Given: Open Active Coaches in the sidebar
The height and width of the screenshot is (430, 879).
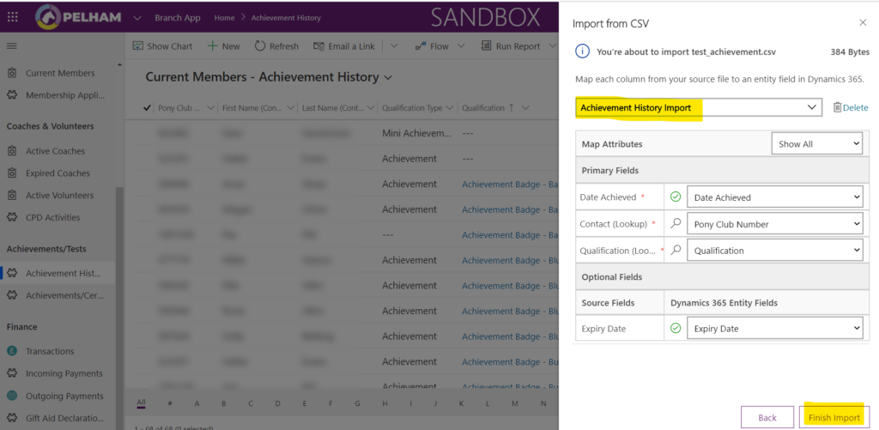Looking at the screenshot, I should point(56,151).
